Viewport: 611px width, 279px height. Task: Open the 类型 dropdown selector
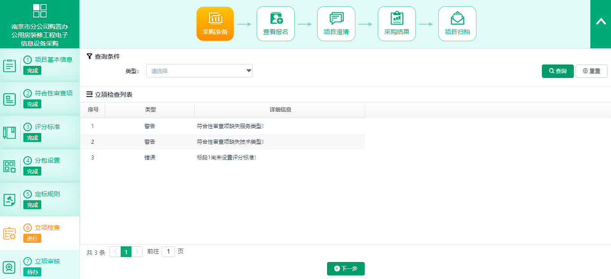tap(199, 71)
